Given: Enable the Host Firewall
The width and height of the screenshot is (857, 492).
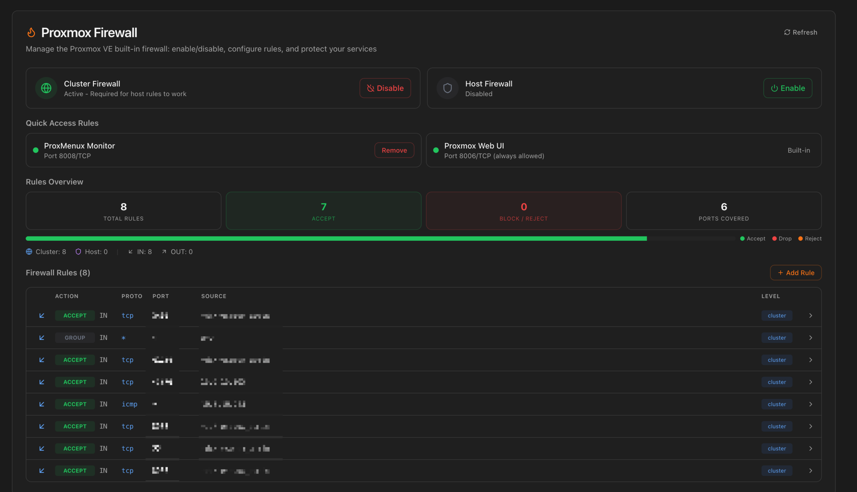Looking at the screenshot, I should (788, 88).
